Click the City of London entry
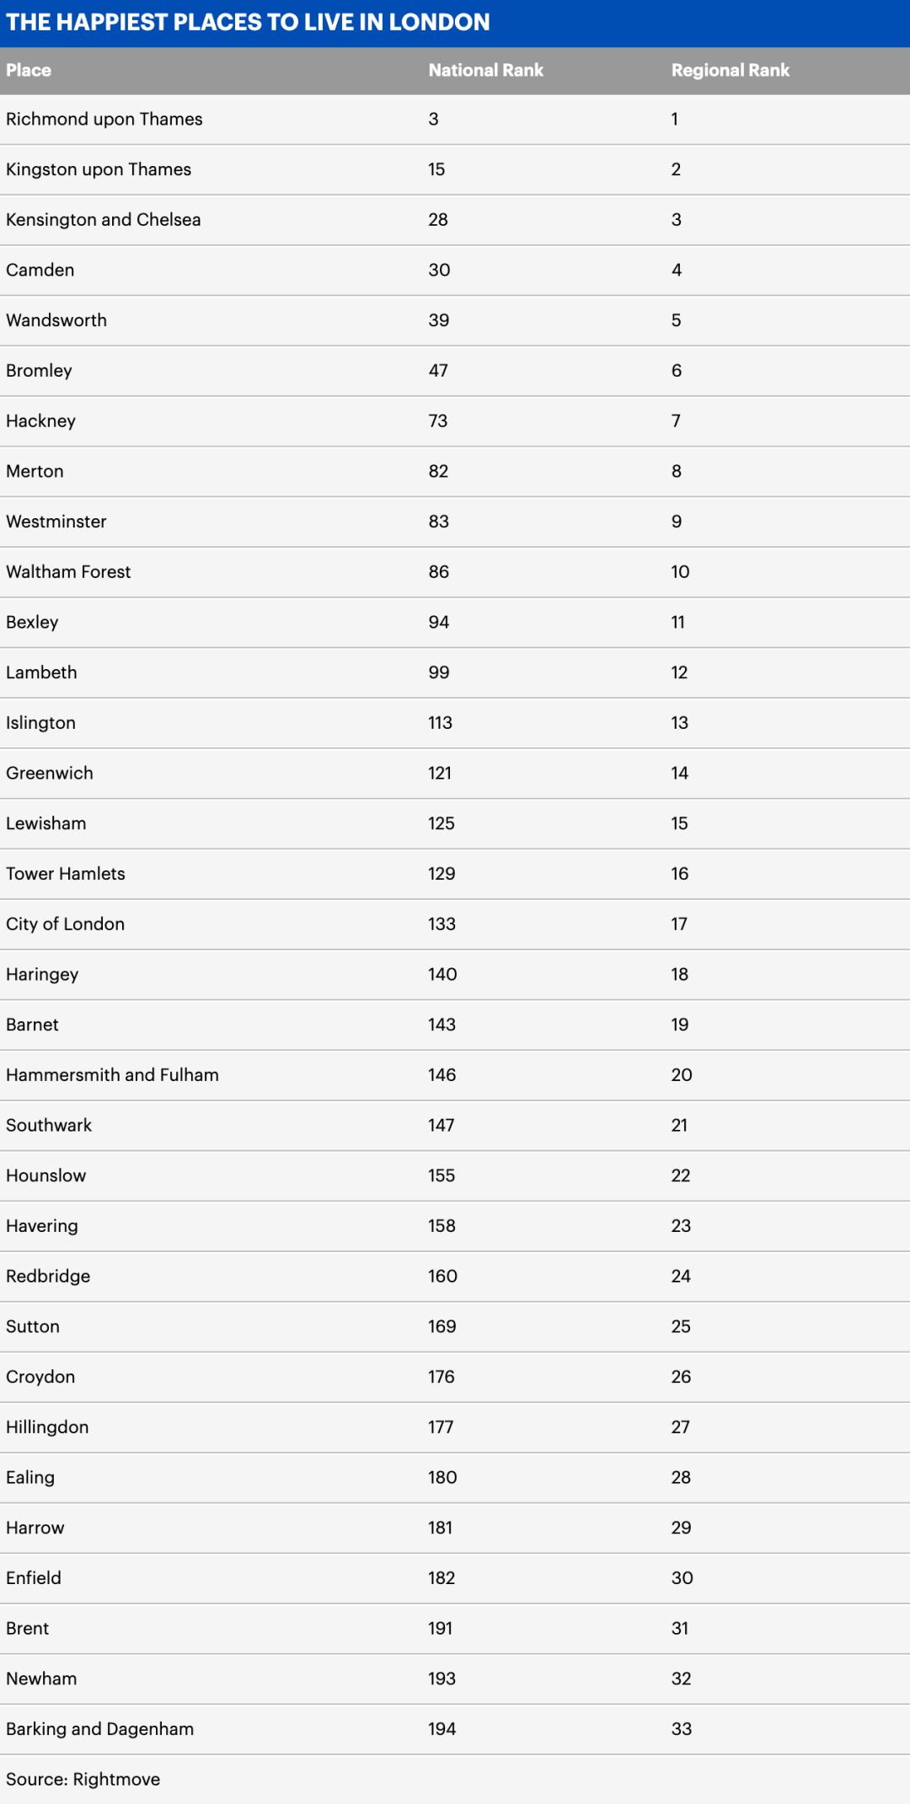 65,924
